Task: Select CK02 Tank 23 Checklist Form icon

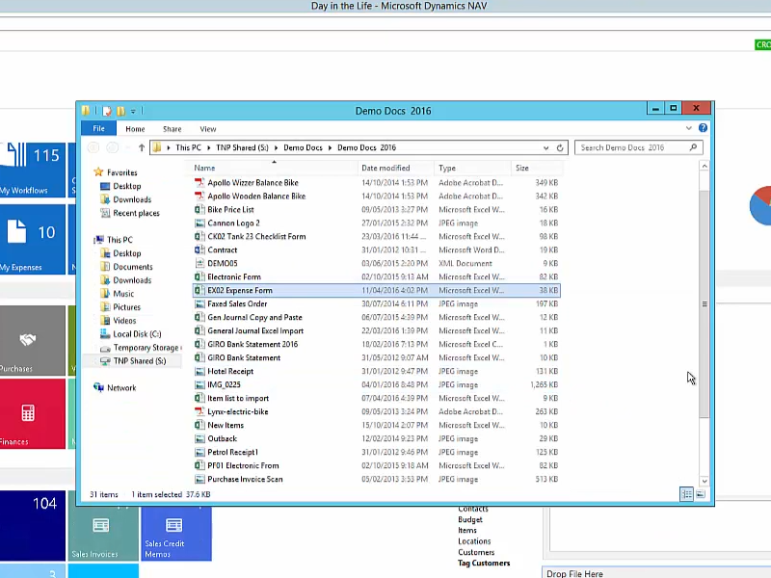Action: [199, 236]
